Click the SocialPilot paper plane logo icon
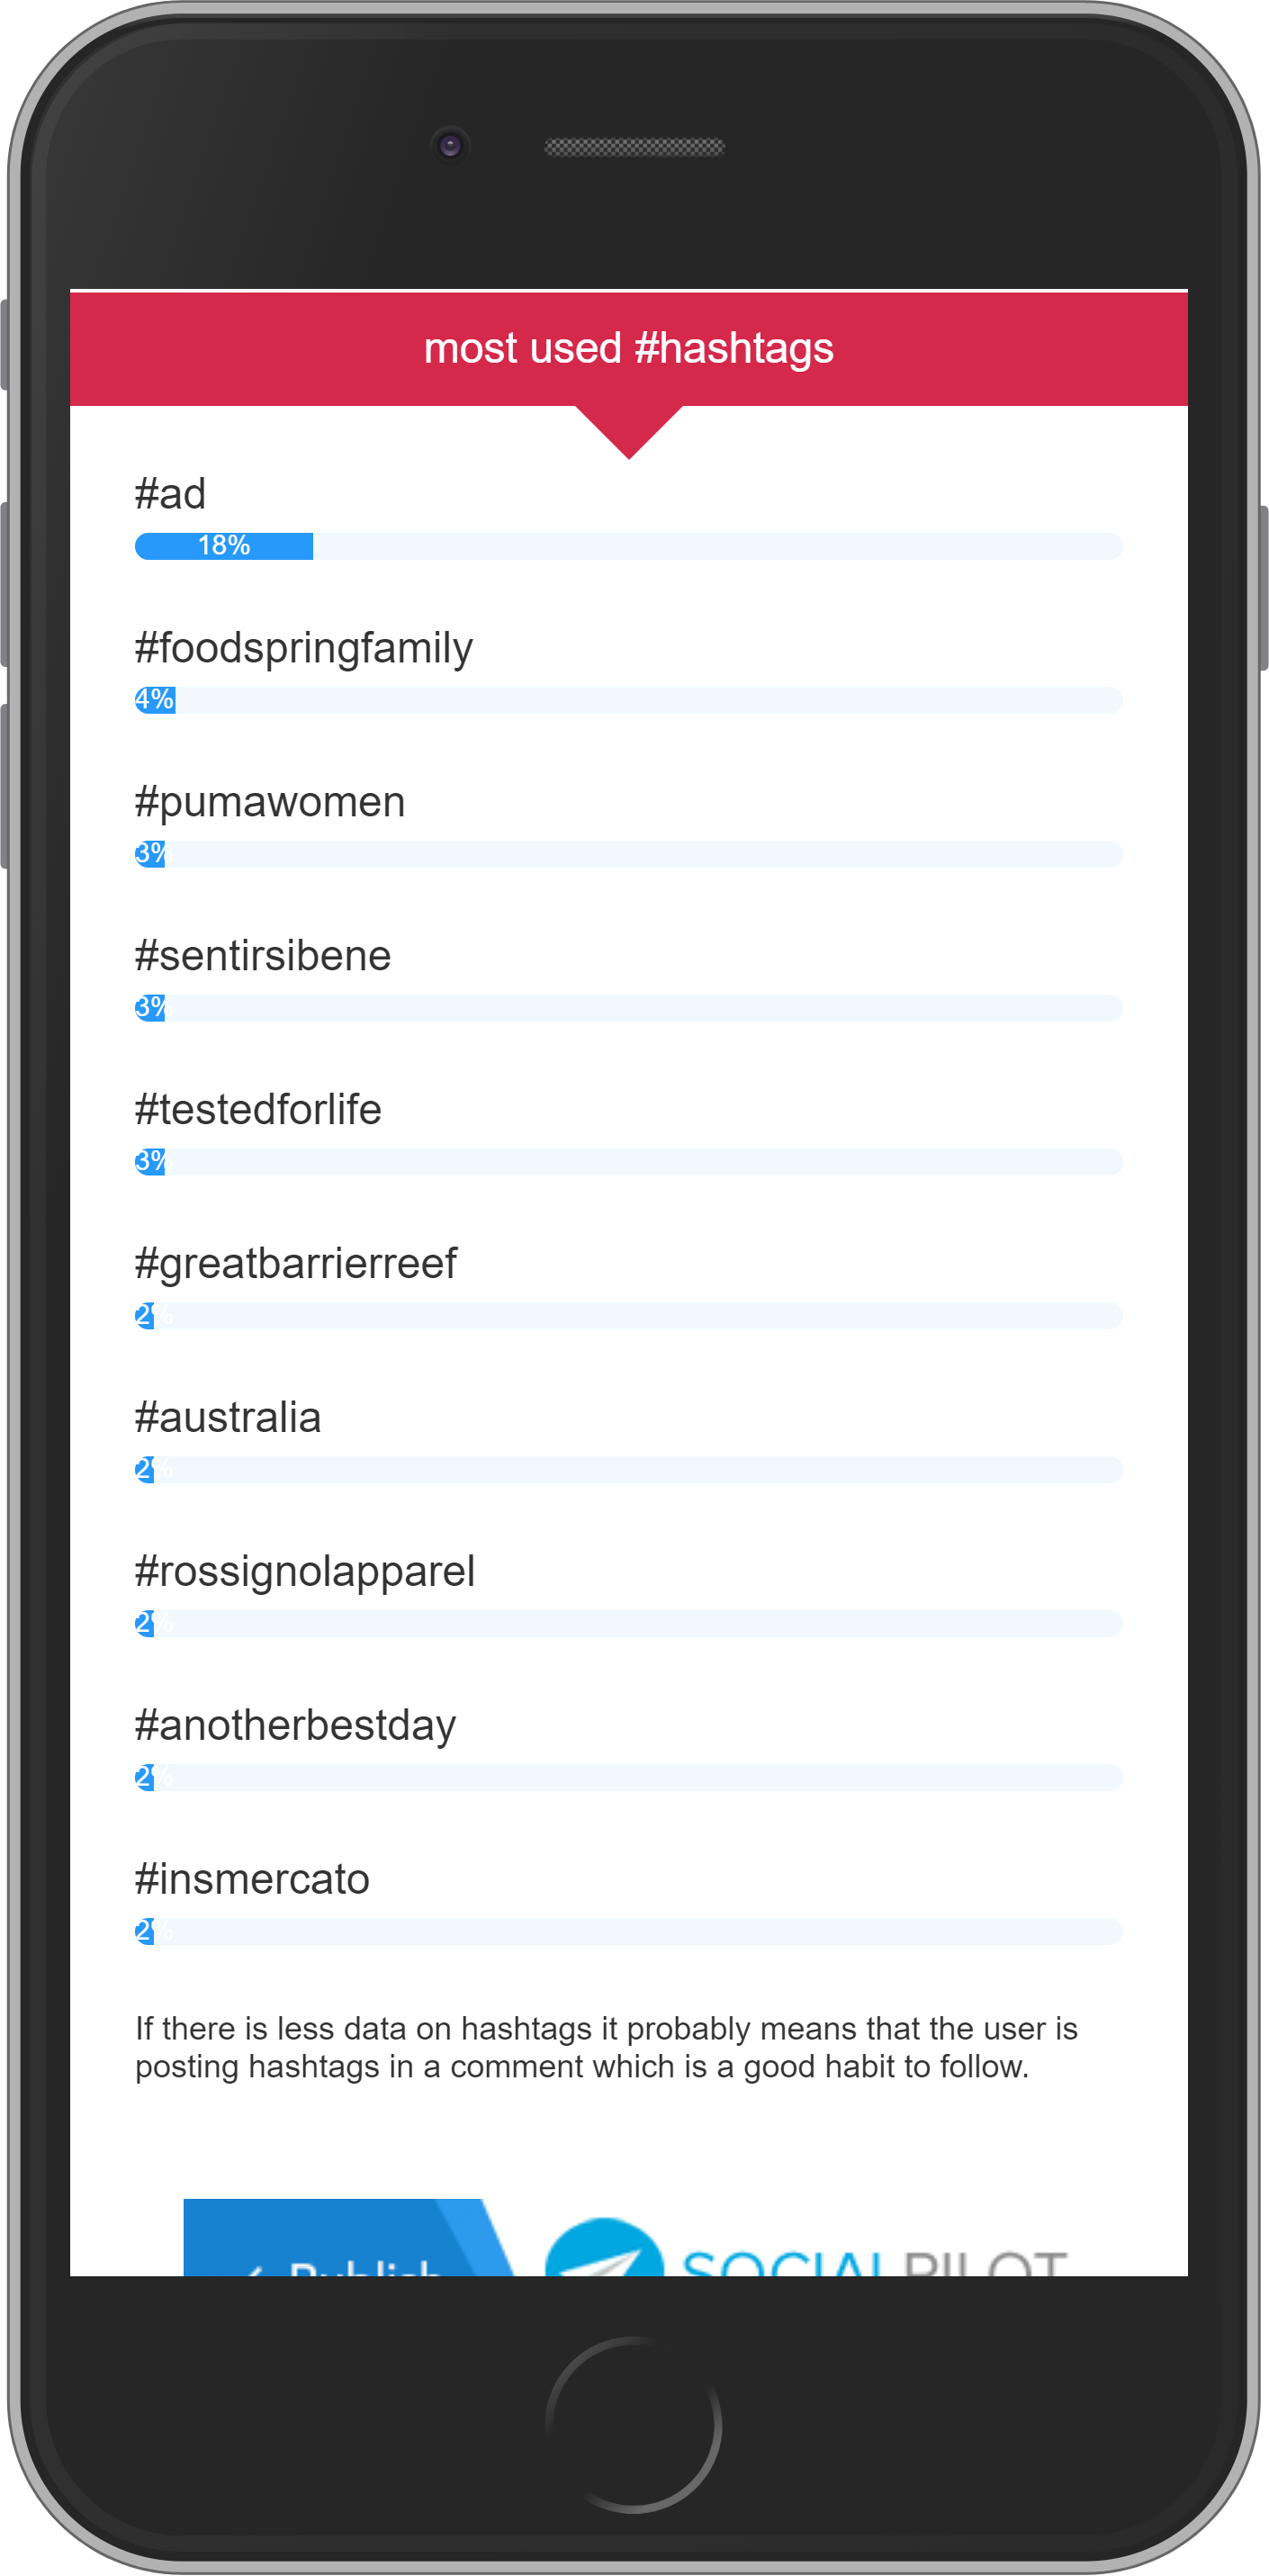The width and height of the screenshot is (1269, 2576). pos(603,2247)
